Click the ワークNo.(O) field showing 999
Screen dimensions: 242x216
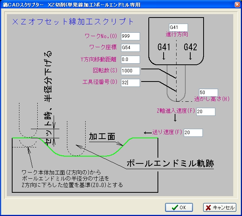coord(131,36)
